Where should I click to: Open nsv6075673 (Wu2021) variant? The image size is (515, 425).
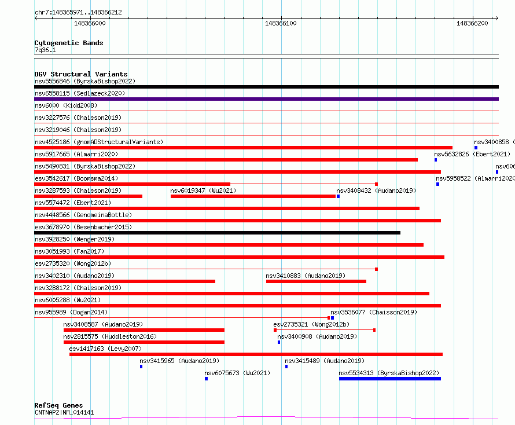[x=237, y=373]
